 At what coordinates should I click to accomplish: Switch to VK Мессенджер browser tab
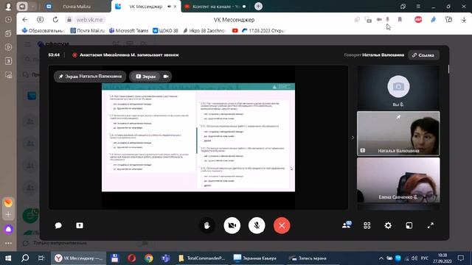pyautogui.click(x=146, y=7)
